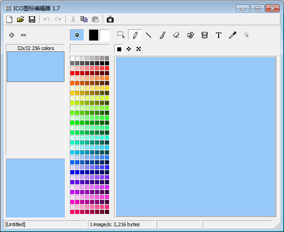Save the icon with the floppy disk
This screenshot has height=232, width=284.
(x=32, y=19)
